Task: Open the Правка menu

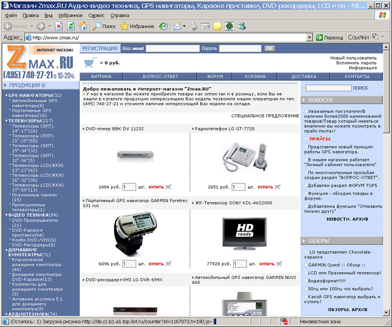Action: (31, 16)
